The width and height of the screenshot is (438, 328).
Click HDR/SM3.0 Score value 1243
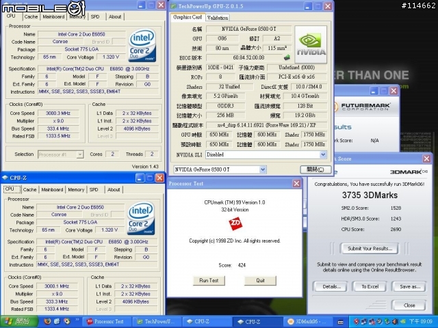point(396,219)
